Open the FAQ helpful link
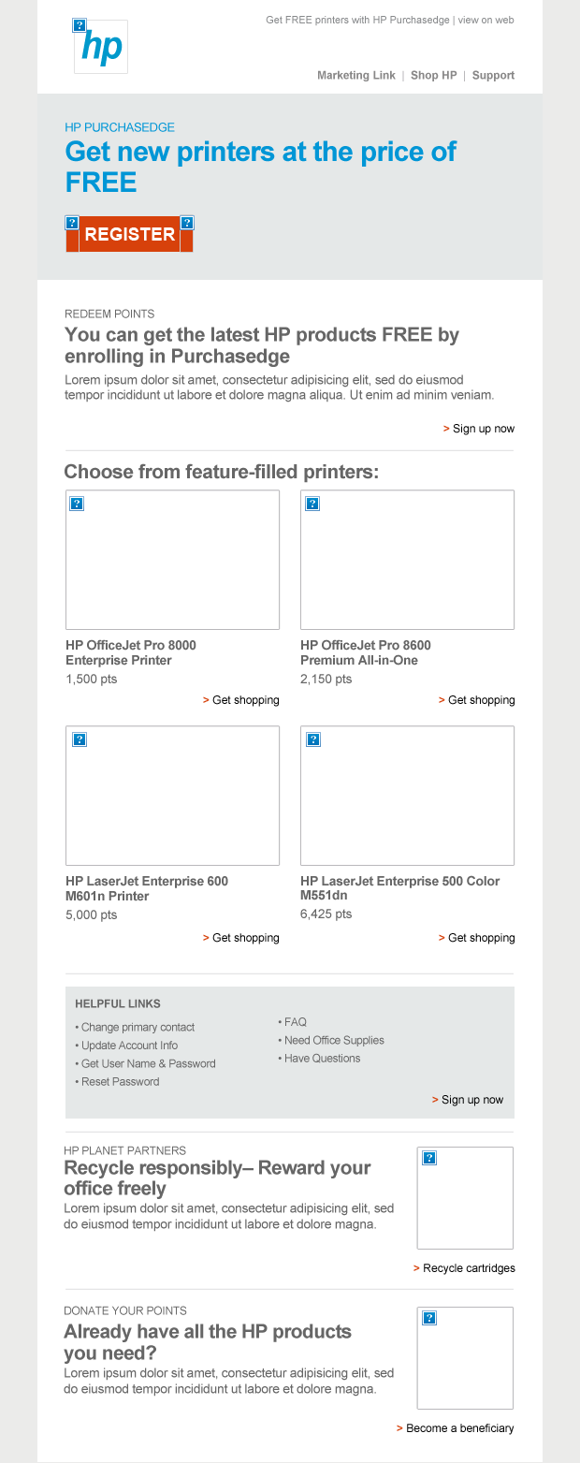580x1463 pixels. 295,1022
